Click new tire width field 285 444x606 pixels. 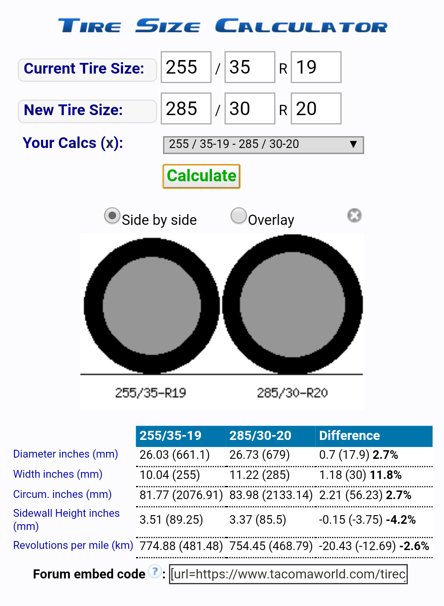tap(186, 109)
